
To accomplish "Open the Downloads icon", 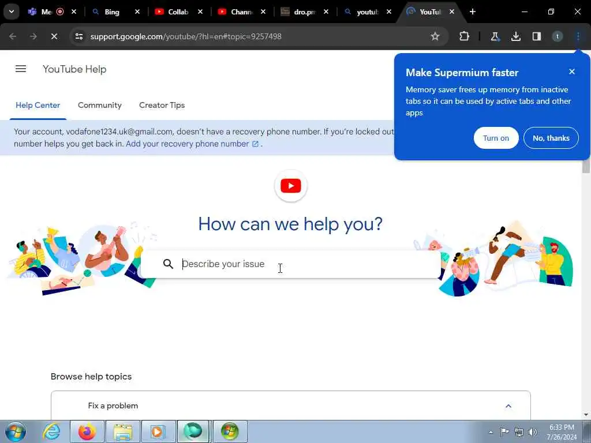I will coord(515,36).
